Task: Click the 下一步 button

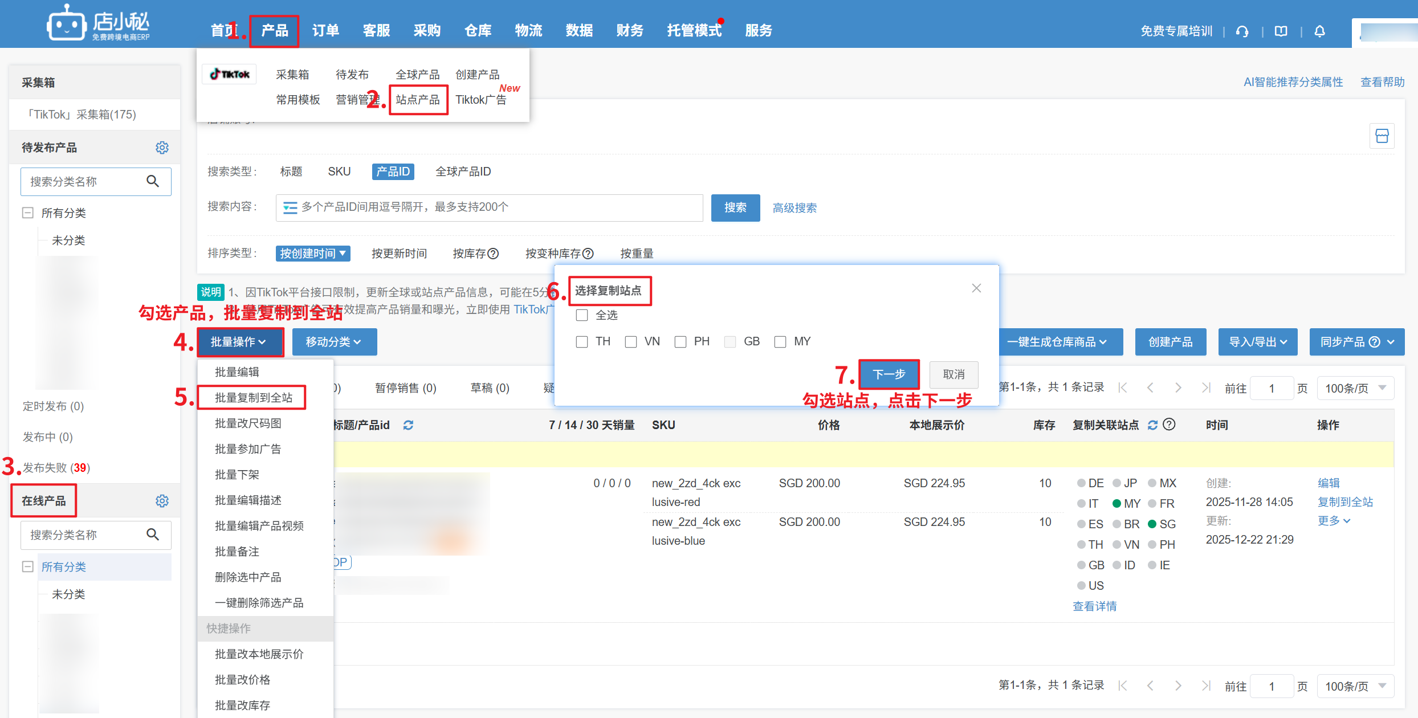Action: (x=889, y=374)
